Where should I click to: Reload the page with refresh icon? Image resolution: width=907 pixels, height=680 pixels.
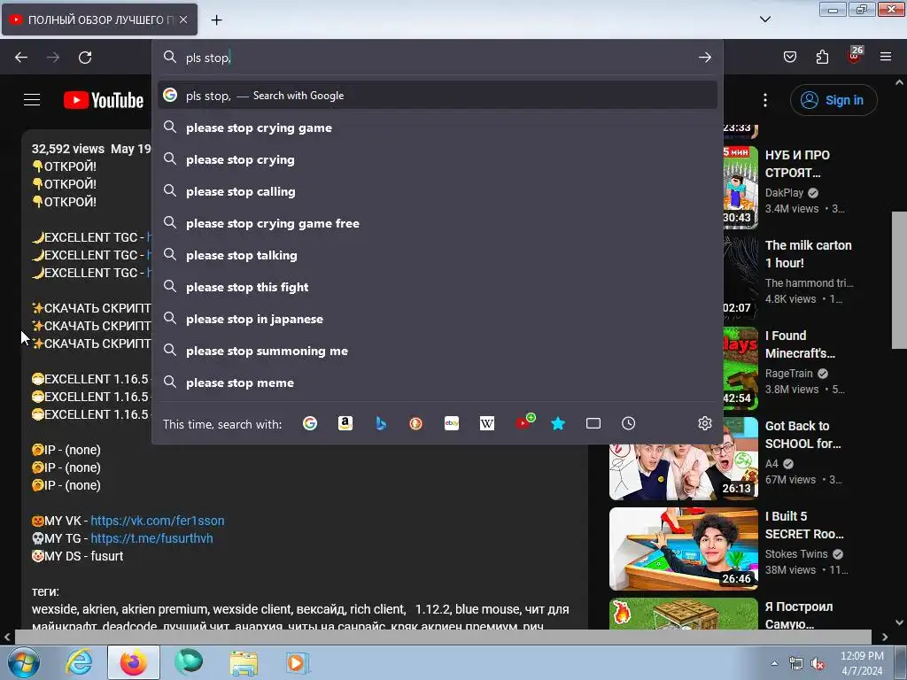click(85, 58)
